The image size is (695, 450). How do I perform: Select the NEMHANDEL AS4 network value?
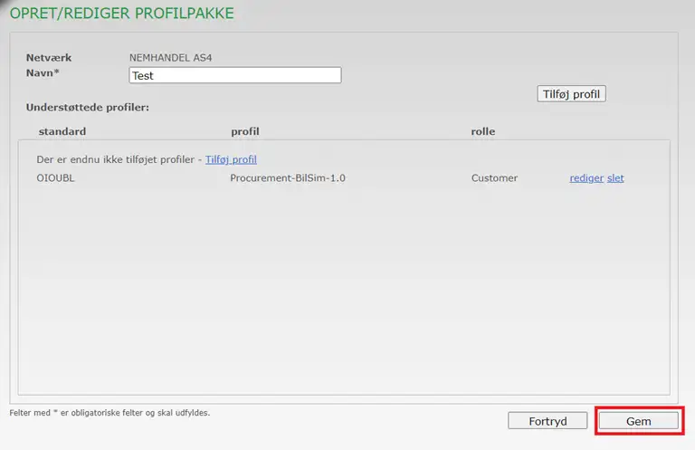171,58
